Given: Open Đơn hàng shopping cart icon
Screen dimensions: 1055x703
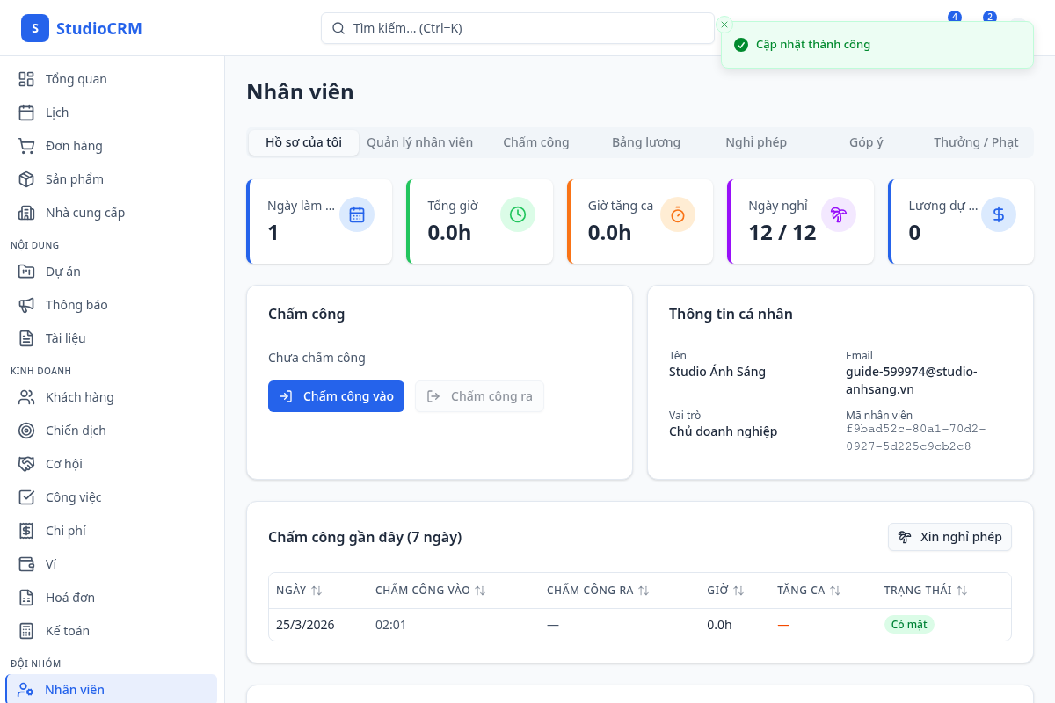Looking at the screenshot, I should [x=26, y=146].
